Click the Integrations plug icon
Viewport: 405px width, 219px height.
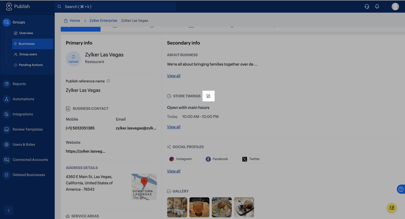(6, 114)
